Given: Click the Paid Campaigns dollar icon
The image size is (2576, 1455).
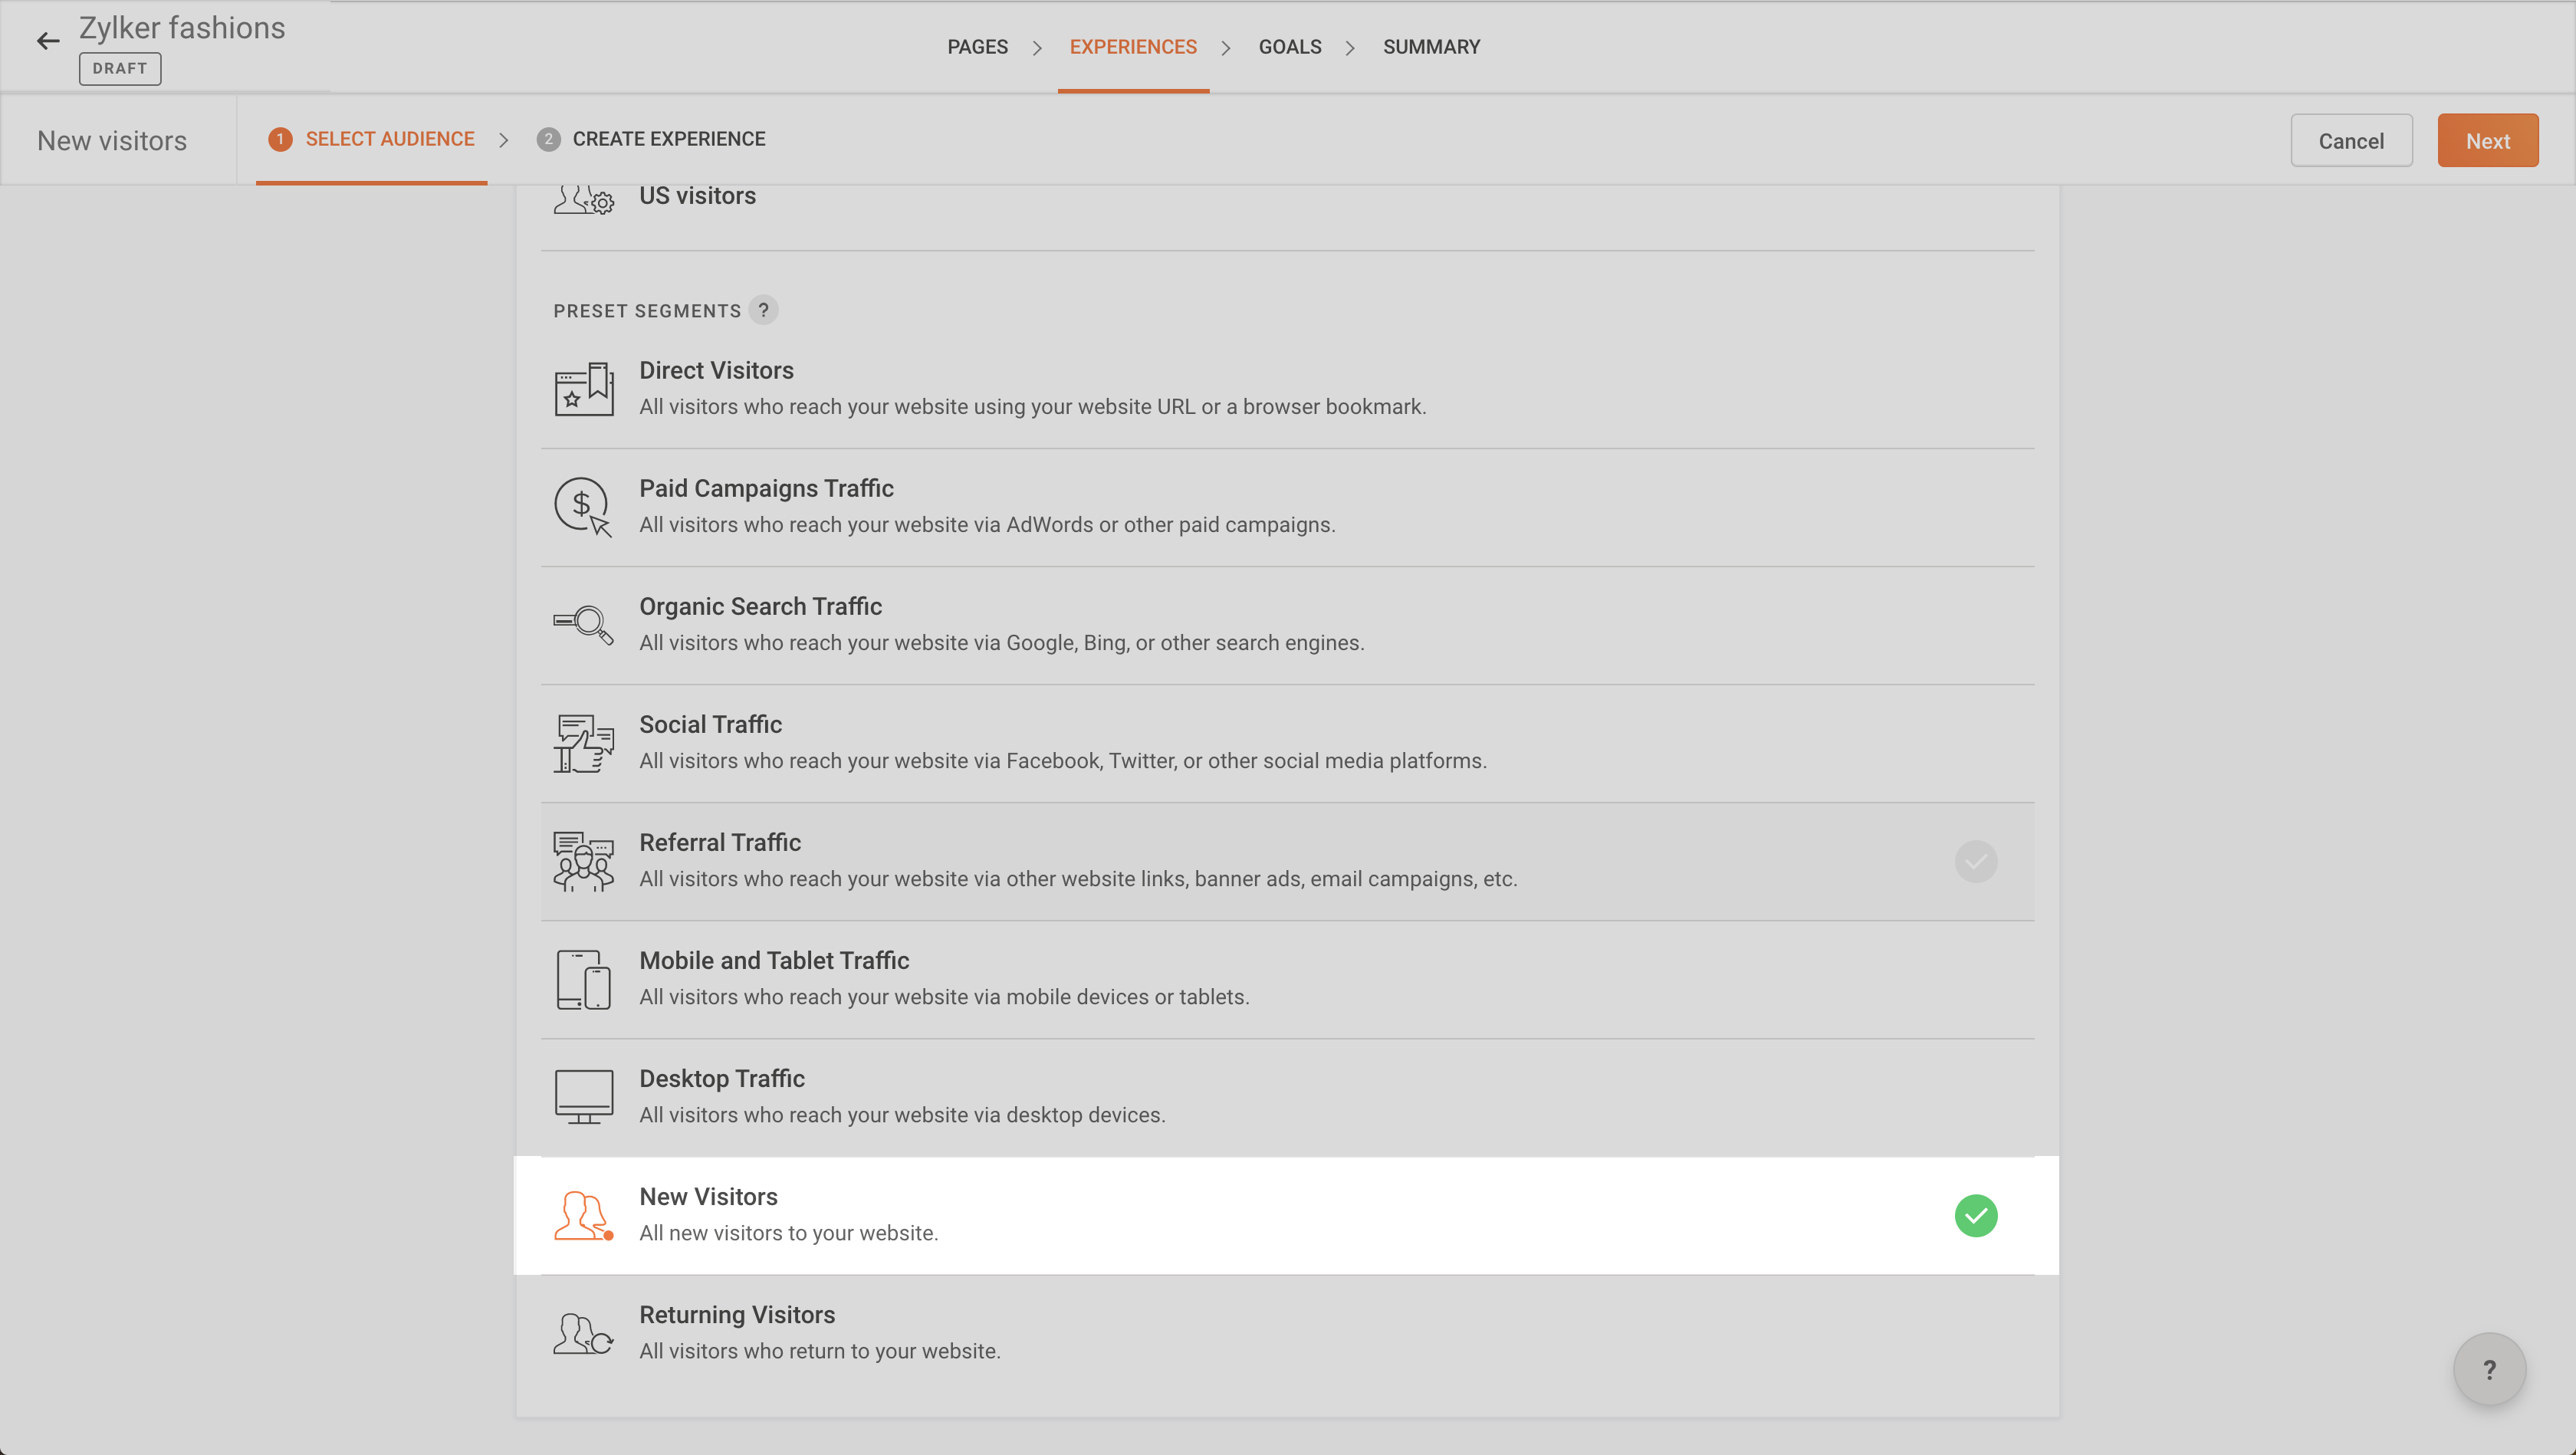Looking at the screenshot, I should [x=584, y=507].
